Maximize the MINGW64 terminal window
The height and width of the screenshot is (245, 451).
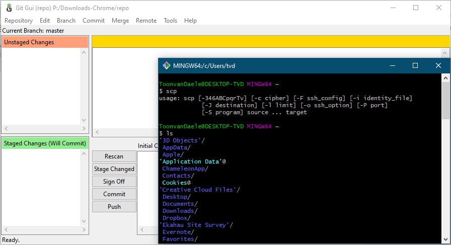pos(415,65)
